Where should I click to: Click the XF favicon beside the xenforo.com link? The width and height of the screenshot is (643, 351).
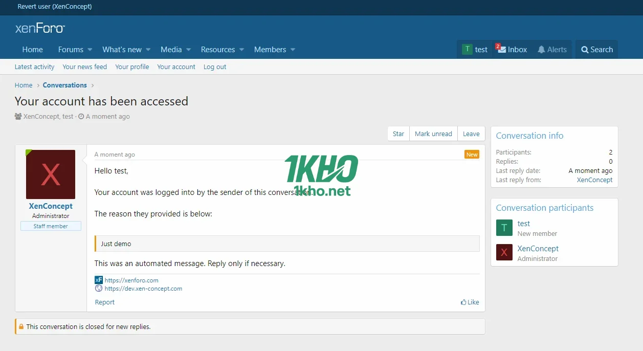pos(98,280)
